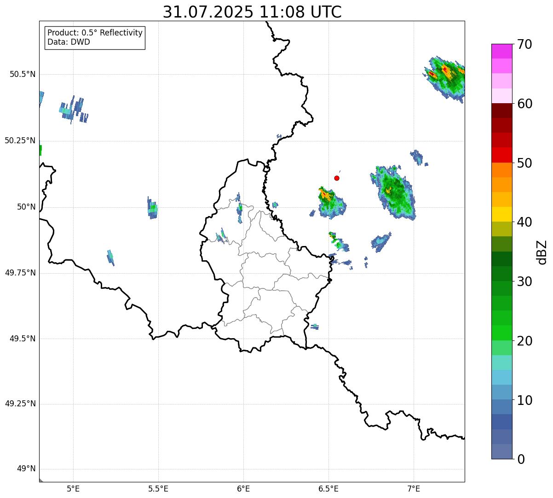The image size is (553, 498).
Task: Click the bright green 20 dBZ colorbar segment
Action: 501,333
